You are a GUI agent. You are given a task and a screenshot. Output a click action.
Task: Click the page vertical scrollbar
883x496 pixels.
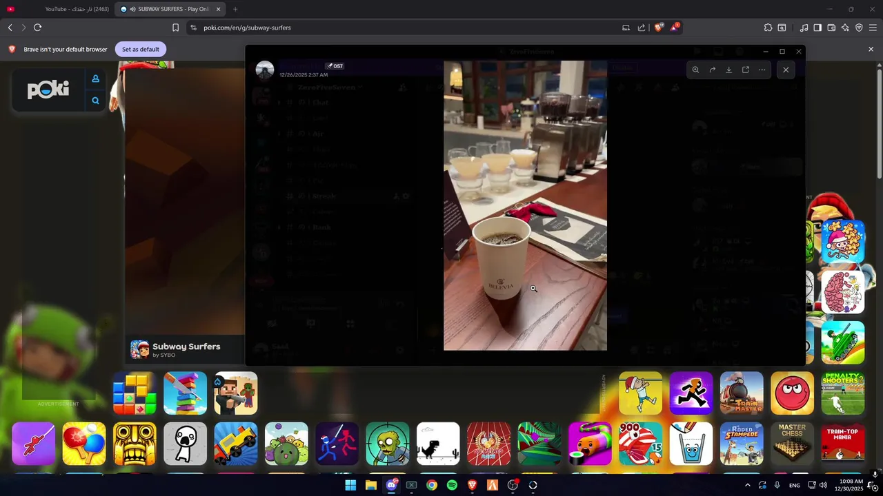click(x=879, y=121)
